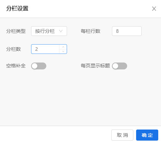This screenshot has width=161, height=143.
Task: Click the 每页显示标题 label
Action: 95,66
